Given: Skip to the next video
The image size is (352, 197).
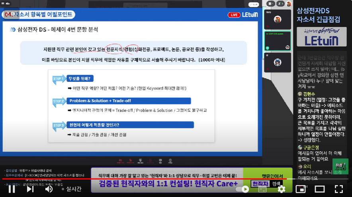Looking at the screenshot, I should click(30, 189).
